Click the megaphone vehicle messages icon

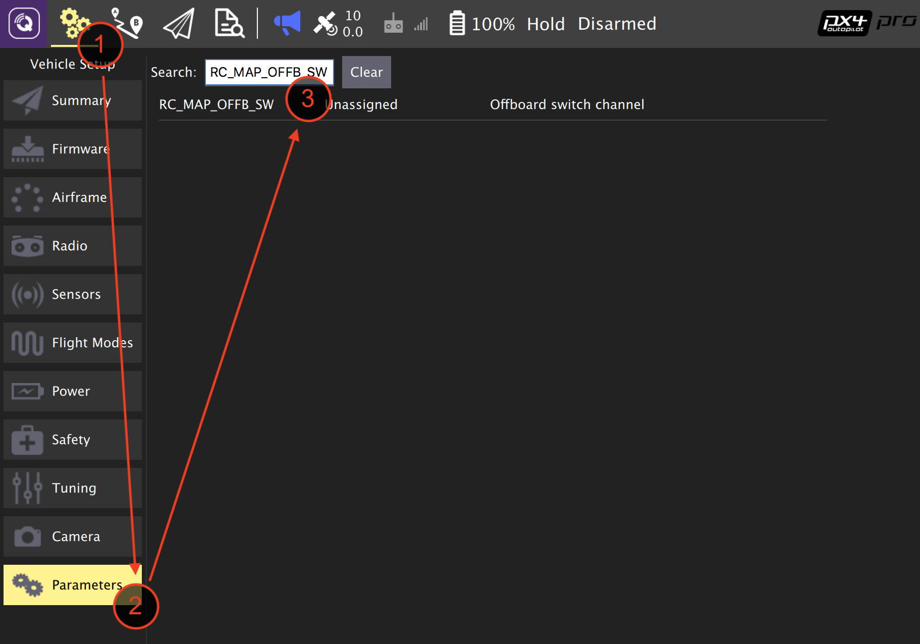coord(287,23)
